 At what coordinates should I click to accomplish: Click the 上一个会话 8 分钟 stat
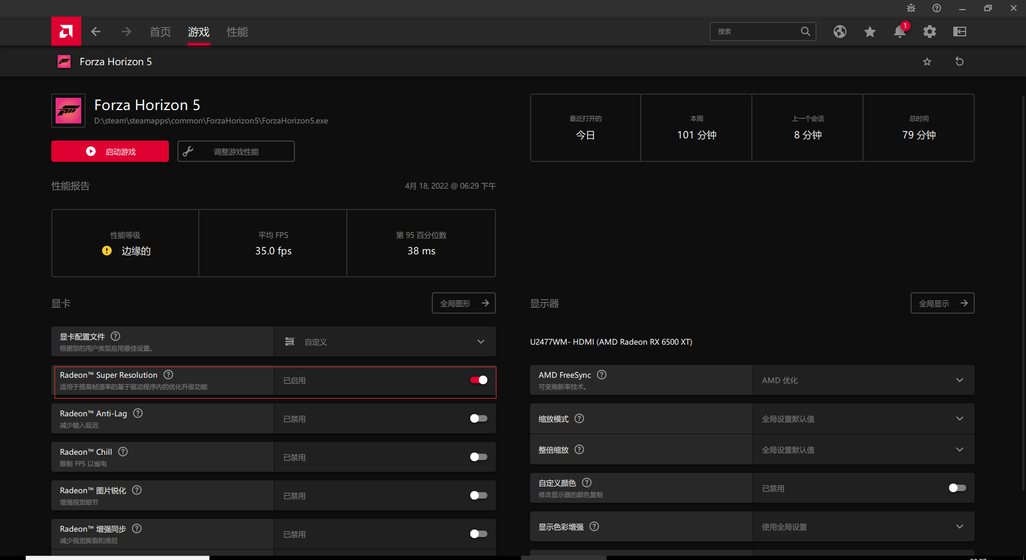point(807,128)
